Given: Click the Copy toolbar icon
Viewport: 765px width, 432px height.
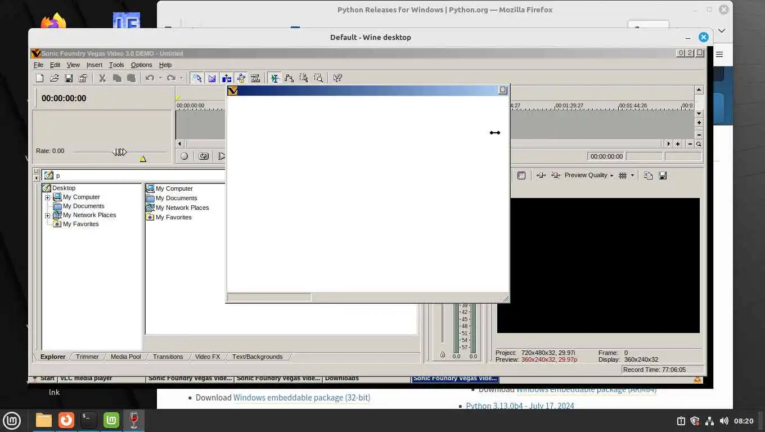Looking at the screenshot, I should (x=117, y=78).
